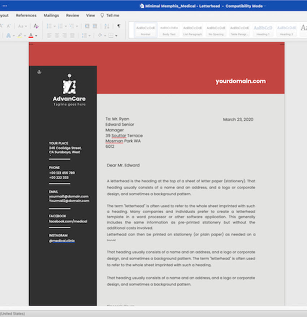Click the Line Spacing icon

[84, 36]
